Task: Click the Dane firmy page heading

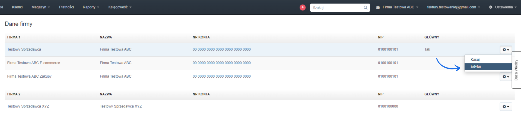Action: coord(18,24)
